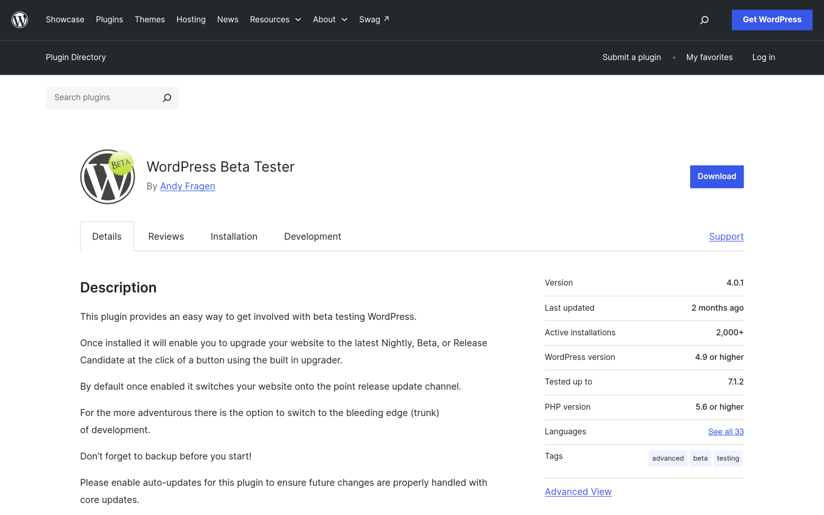Click the '5.6 or higher' PHP value
Image resolution: width=824 pixels, height=515 pixels.
point(719,407)
